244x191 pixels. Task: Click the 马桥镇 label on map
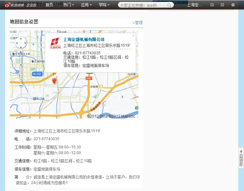[132, 74]
